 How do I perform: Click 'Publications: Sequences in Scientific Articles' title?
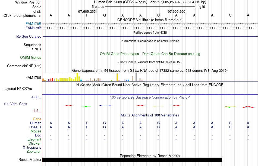(150, 41)
